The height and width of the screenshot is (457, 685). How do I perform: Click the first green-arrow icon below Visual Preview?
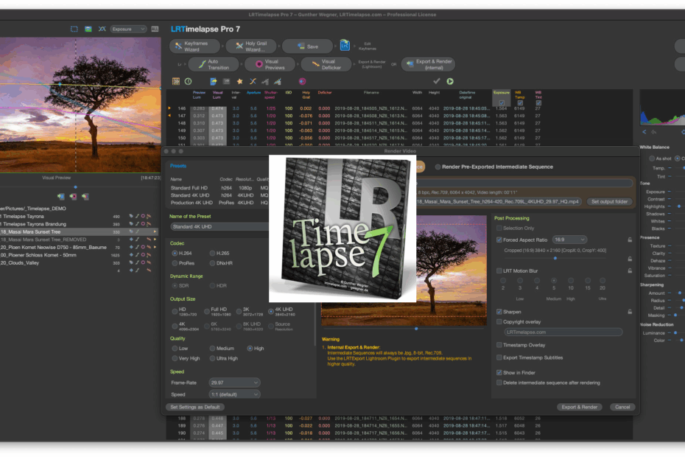(60, 197)
